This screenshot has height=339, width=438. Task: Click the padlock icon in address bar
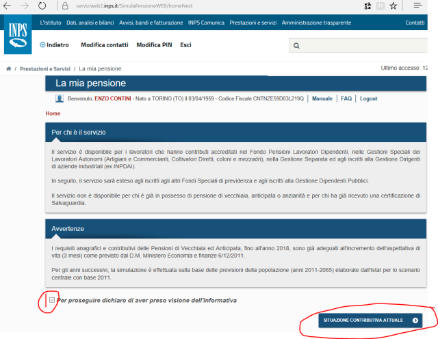tap(65, 5)
